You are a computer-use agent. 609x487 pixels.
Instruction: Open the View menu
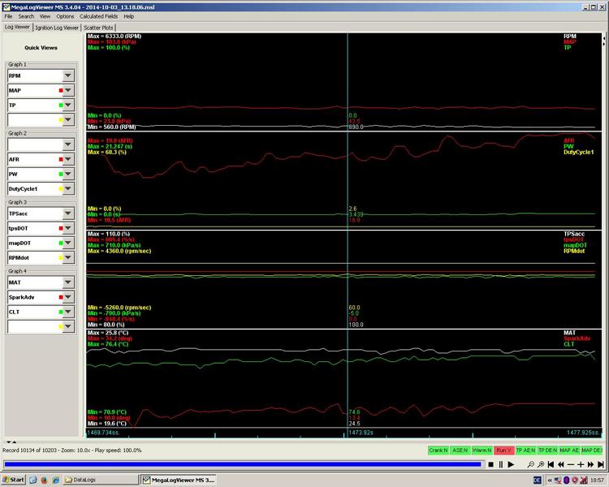tap(45, 16)
